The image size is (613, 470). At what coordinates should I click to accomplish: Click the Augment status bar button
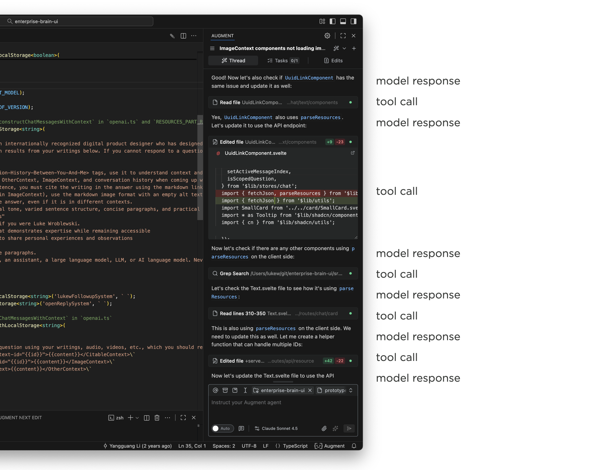coord(329,446)
